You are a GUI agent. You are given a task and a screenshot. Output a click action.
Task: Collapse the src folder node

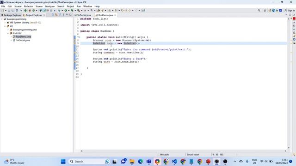click(5, 26)
